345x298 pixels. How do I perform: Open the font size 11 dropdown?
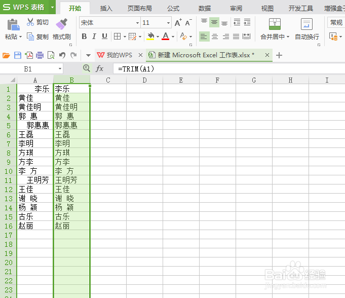click(168, 23)
